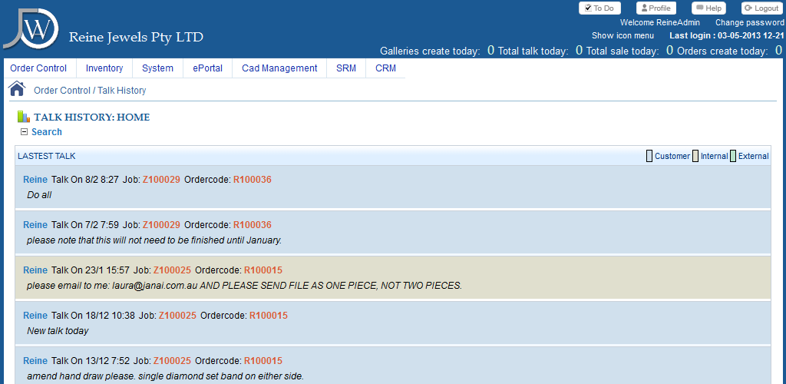Open job Z100025 in the 13/12 7:52 talk
Screen dimensions: 786x384
[x=172, y=360]
